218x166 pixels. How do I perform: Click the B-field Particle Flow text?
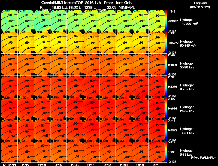(x=204, y=158)
